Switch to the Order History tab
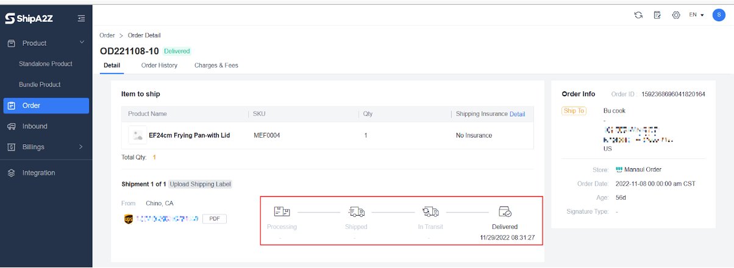 [x=159, y=65]
